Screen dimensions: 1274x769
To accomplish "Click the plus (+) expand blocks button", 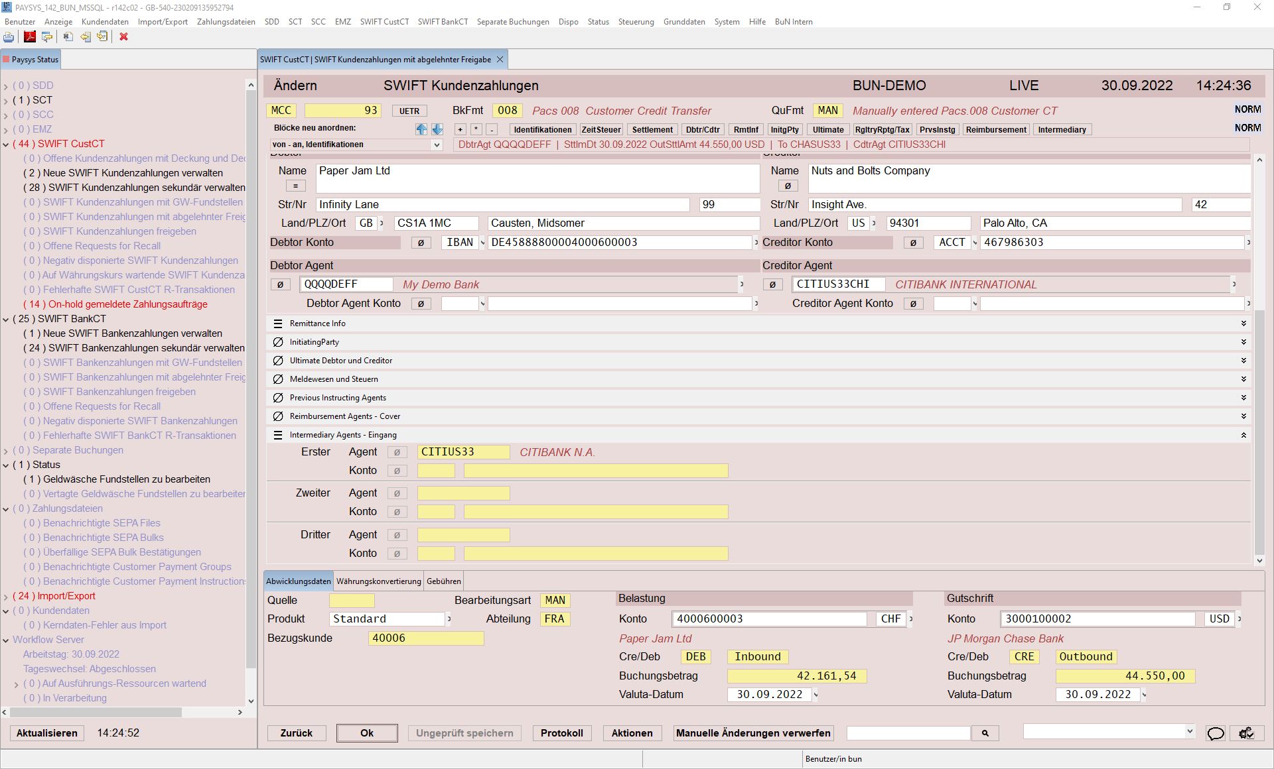I will pyautogui.click(x=460, y=129).
